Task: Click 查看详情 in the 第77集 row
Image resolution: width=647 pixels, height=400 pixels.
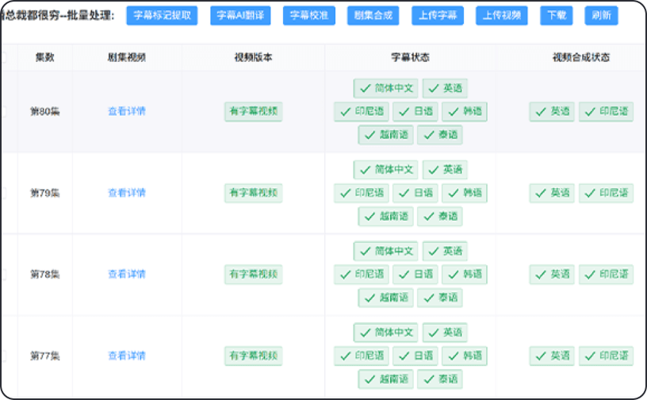Action: 127,356
